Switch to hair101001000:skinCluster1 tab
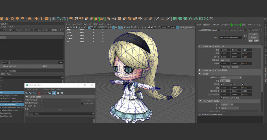 click(x=232, y=30)
